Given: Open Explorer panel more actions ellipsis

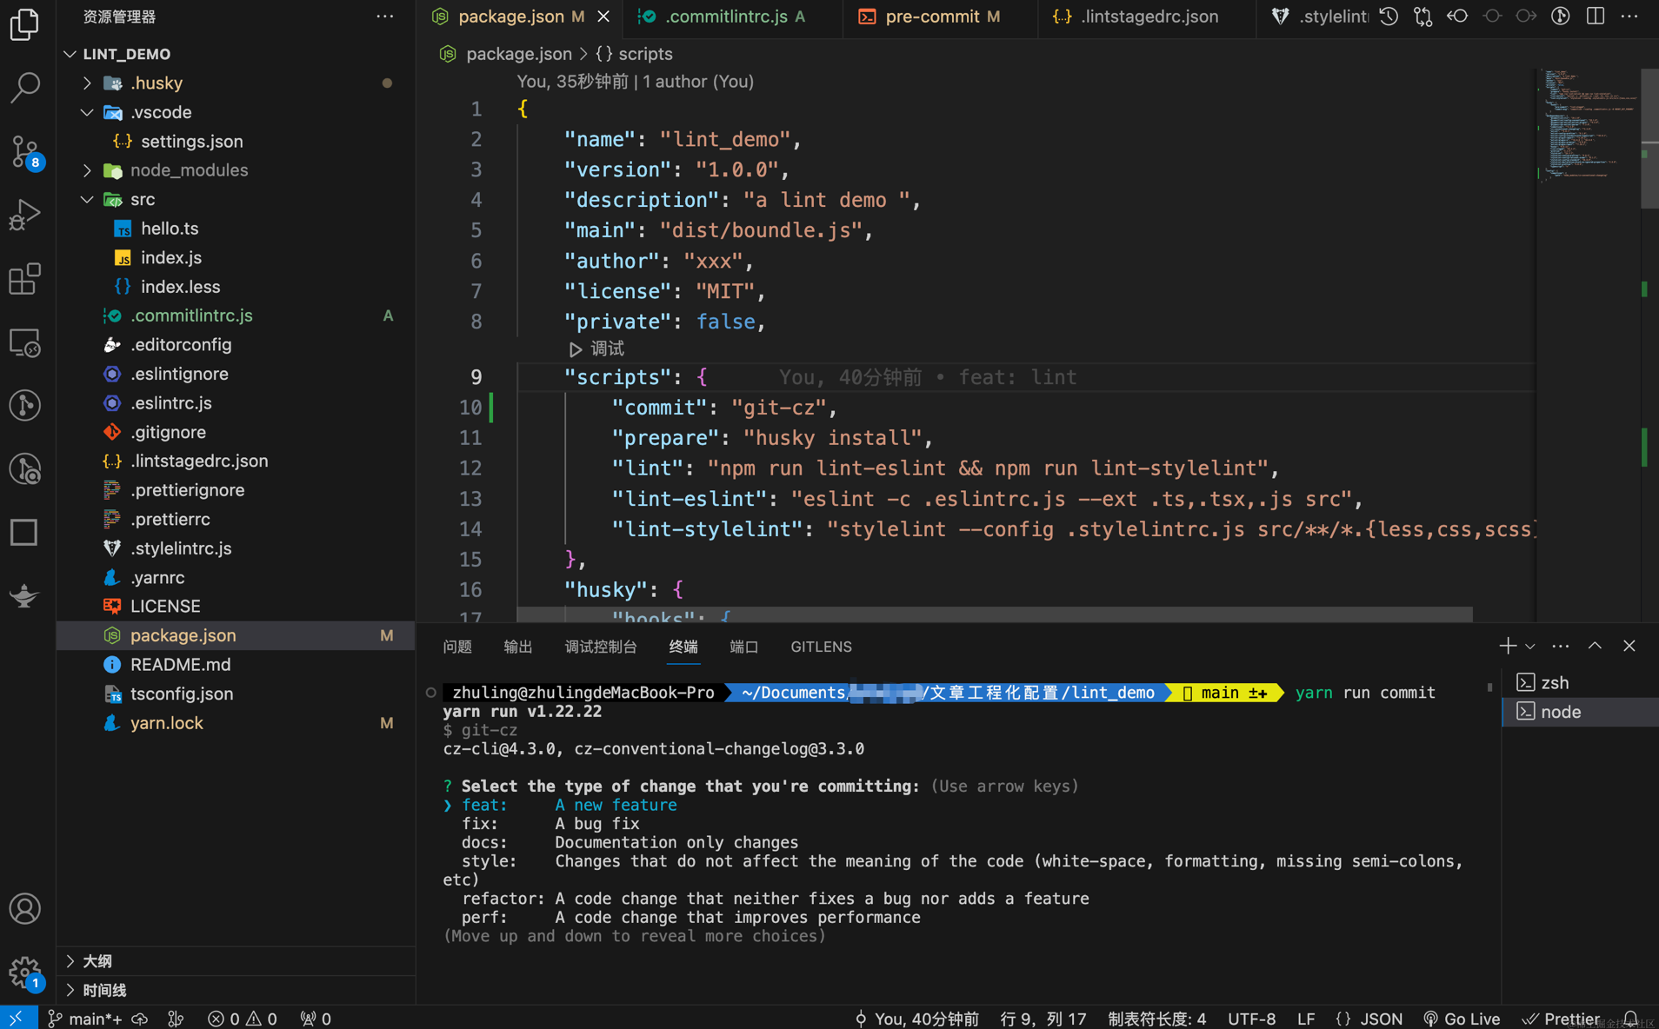Looking at the screenshot, I should (385, 16).
